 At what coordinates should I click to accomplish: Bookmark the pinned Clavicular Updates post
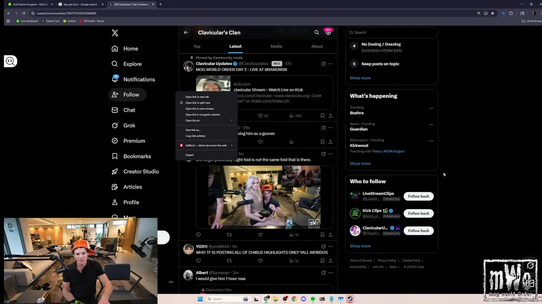(322, 116)
